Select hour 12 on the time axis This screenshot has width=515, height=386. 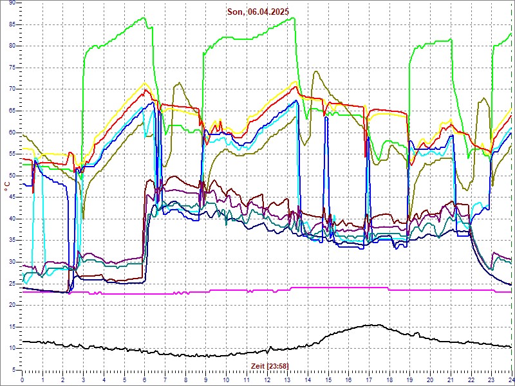pyautogui.click(x=267, y=379)
